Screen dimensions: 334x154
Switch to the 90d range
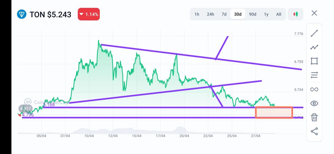[253, 14]
